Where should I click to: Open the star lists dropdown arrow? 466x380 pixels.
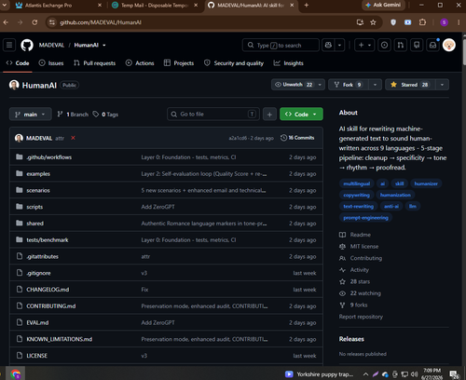tap(442, 85)
